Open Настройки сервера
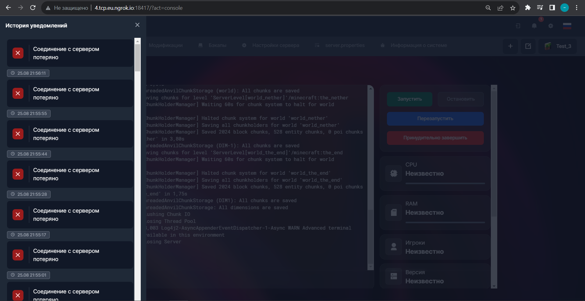 [x=276, y=45]
